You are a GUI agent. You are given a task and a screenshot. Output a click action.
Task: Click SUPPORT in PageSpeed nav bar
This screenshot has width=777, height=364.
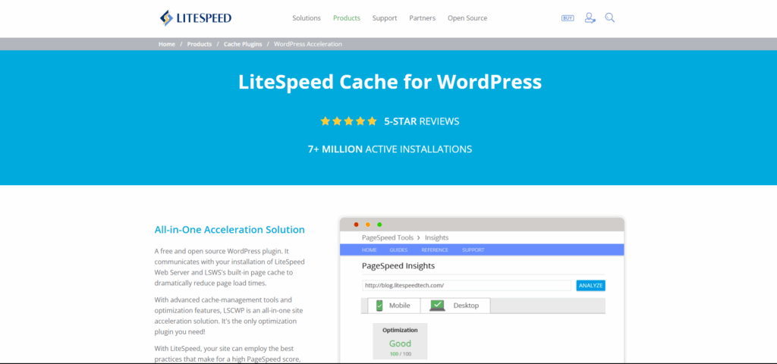[473, 249]
